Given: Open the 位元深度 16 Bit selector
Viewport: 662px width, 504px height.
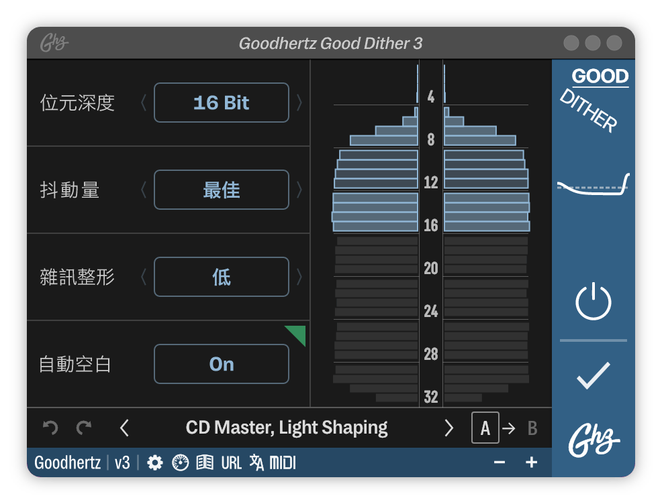Looking at the screenshot, I should 222,103.
